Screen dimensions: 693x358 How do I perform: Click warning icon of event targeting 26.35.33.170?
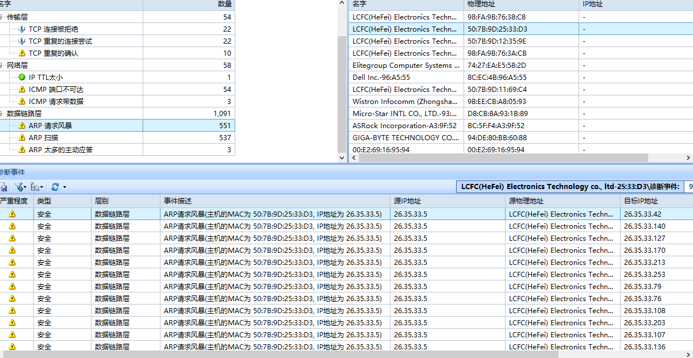click(12, 250)
